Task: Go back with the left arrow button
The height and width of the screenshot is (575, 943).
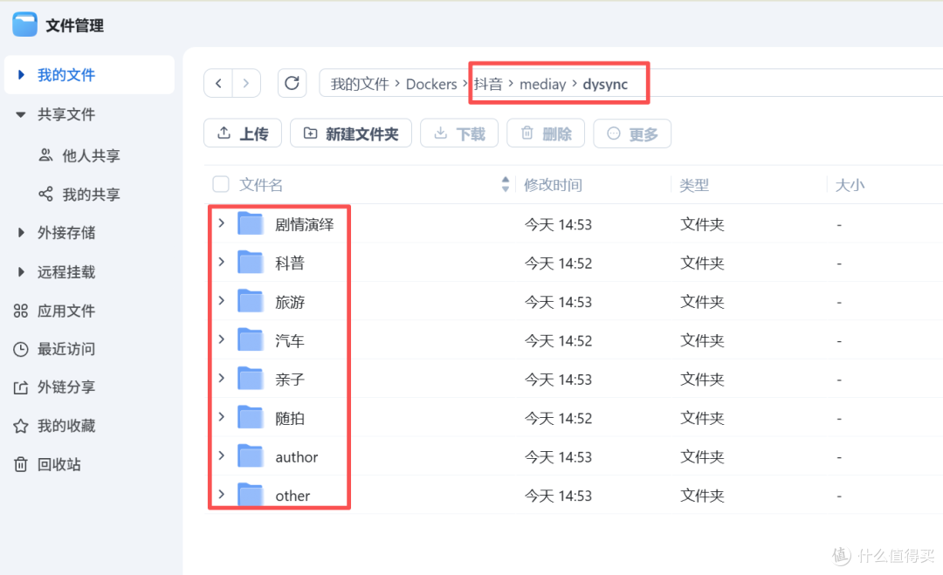Action: 219,84
